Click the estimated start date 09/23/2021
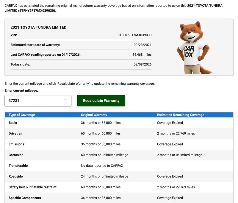 click(x=143, y=45)
